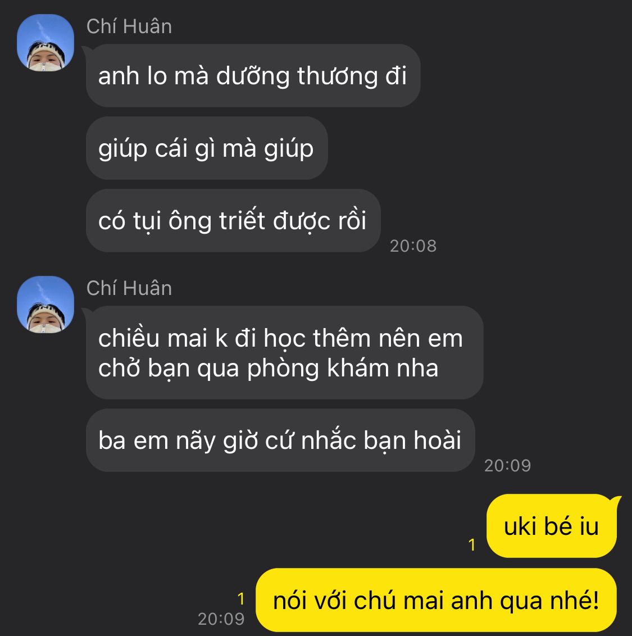Tap the 20:08 timestamp

413,246
